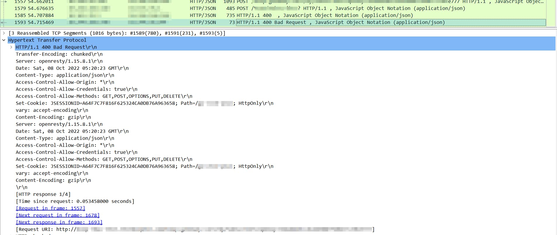The height and width of the screenshot is (235, 557).
Task: Click the length value 485 of packet 1579
Action: click(230, 8)
